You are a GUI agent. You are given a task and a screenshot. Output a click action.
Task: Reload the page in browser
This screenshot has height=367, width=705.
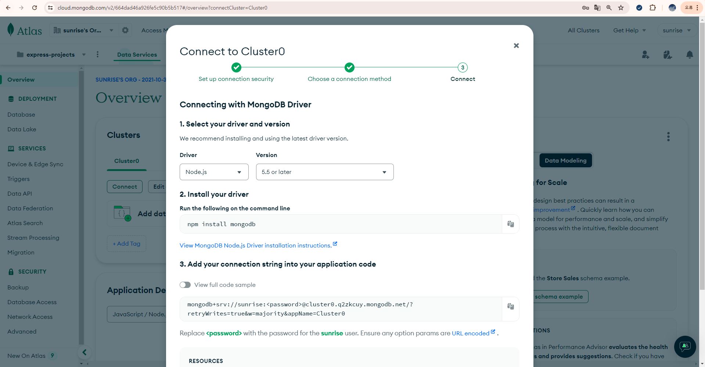tap(35, 8)
